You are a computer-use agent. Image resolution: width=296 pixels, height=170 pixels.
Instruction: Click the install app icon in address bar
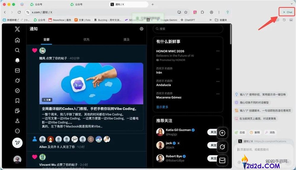pyautogui.click(x=179, y=12)
